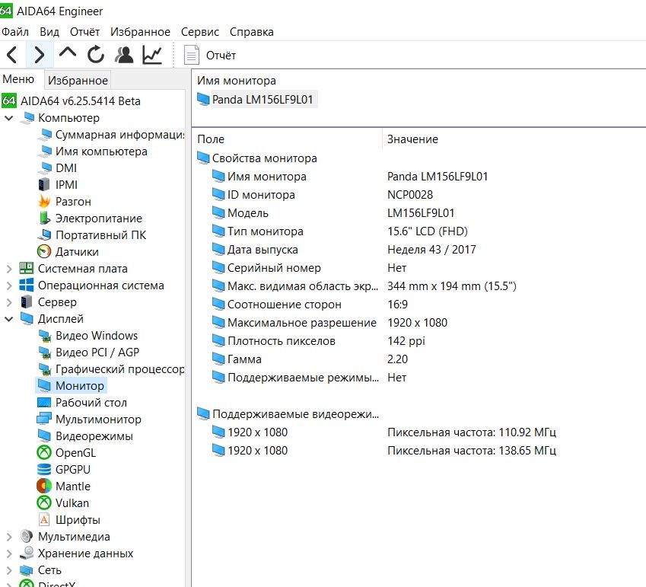Open the Избранное menu in the menu bar

pyautogui.click(x=140, y=32)
